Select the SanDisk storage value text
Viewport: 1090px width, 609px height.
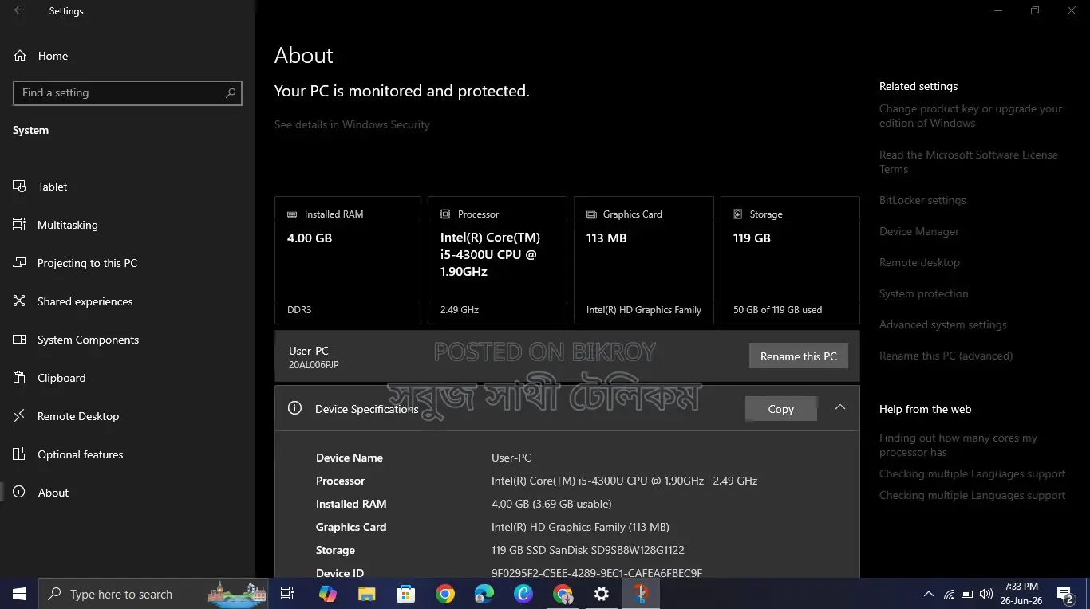coord(588,550)
